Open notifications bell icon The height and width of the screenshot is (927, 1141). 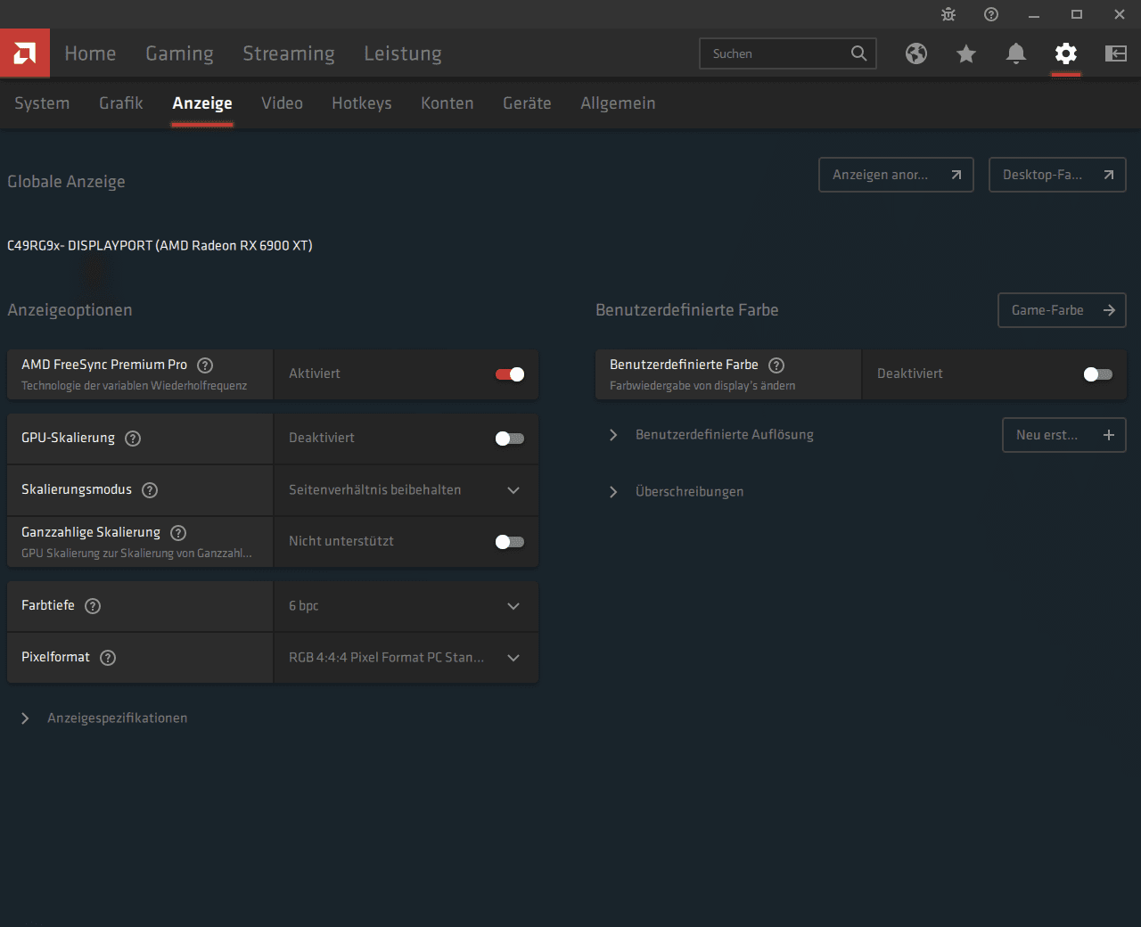pyautogui.click(x=1016, y=53)
